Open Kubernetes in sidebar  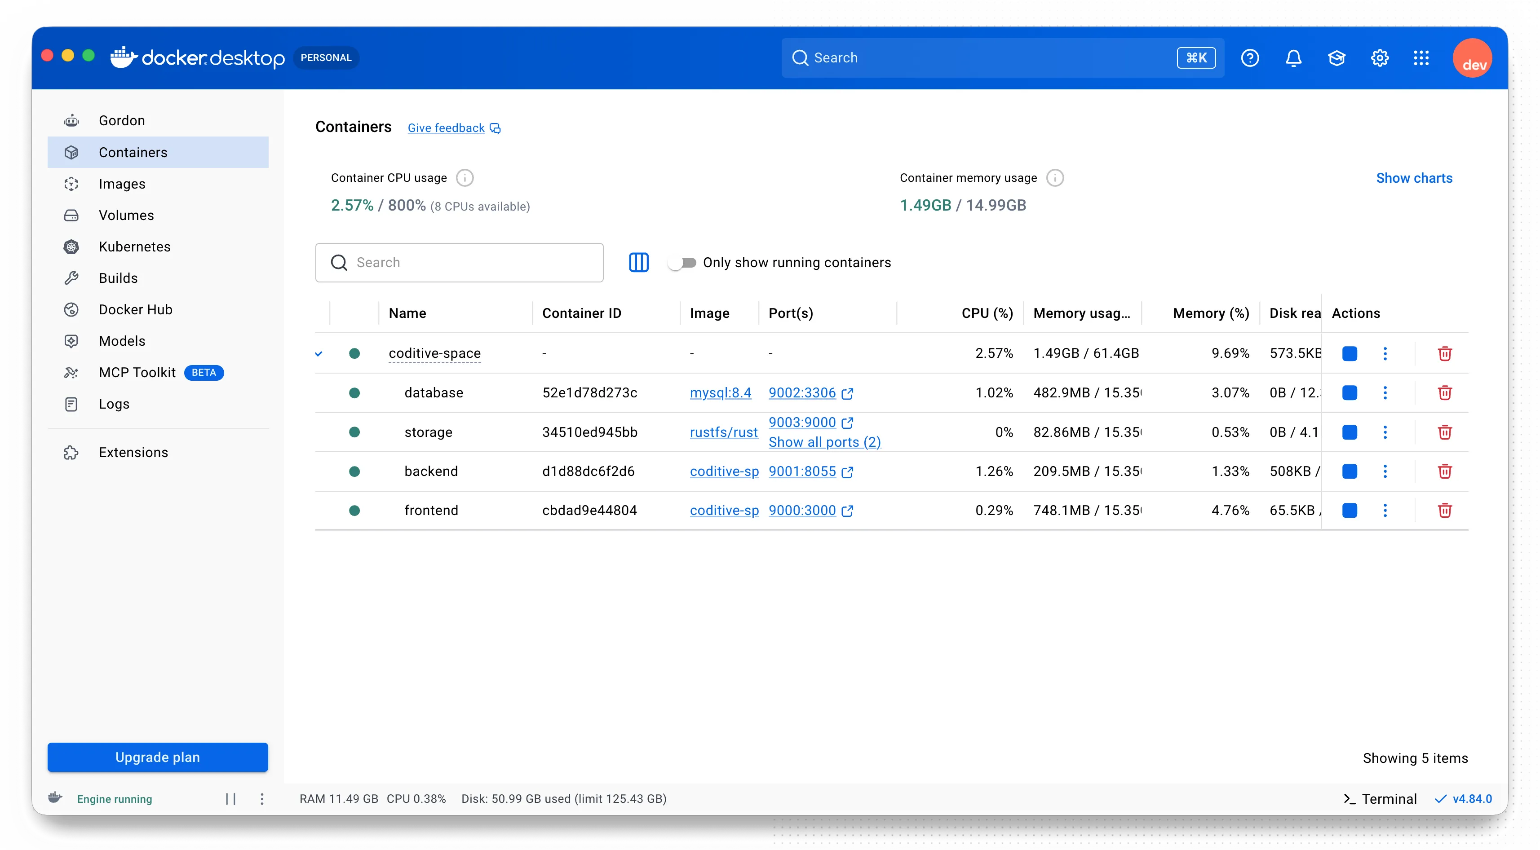pos(158,247)
